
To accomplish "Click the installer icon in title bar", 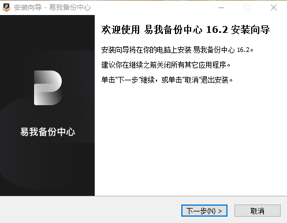I will (6, 8).
